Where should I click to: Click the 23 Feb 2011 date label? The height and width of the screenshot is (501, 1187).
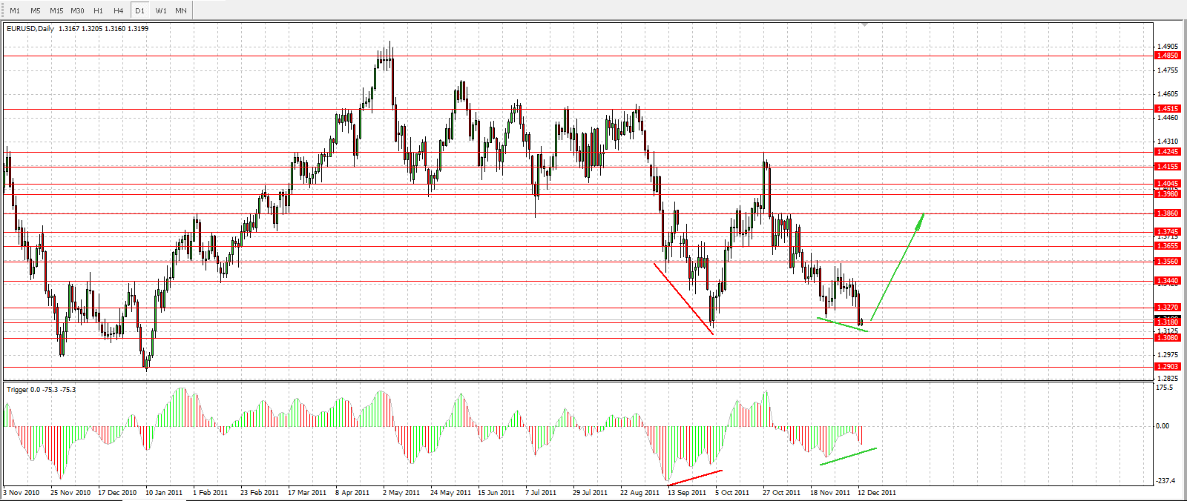pyautogui.click(x=260, y=493)
